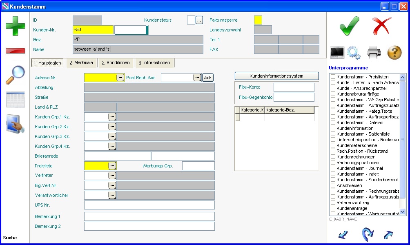Click the printer icon
The height and width of the screenshot is (245, 410).
pyautogui.click(x=374, y=53)
